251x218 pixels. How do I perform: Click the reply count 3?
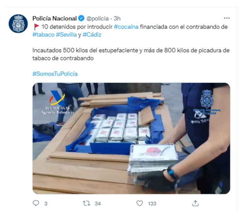point(46,204)
